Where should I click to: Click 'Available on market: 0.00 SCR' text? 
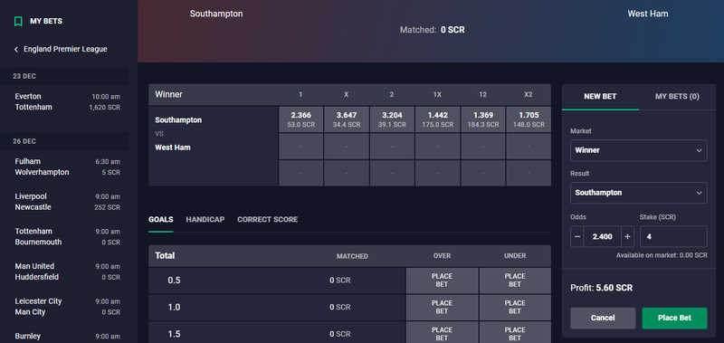click(662, 255)
